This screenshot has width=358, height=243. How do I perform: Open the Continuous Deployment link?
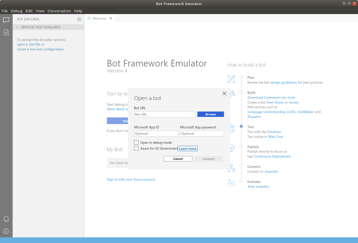click(x=272, y=156)
